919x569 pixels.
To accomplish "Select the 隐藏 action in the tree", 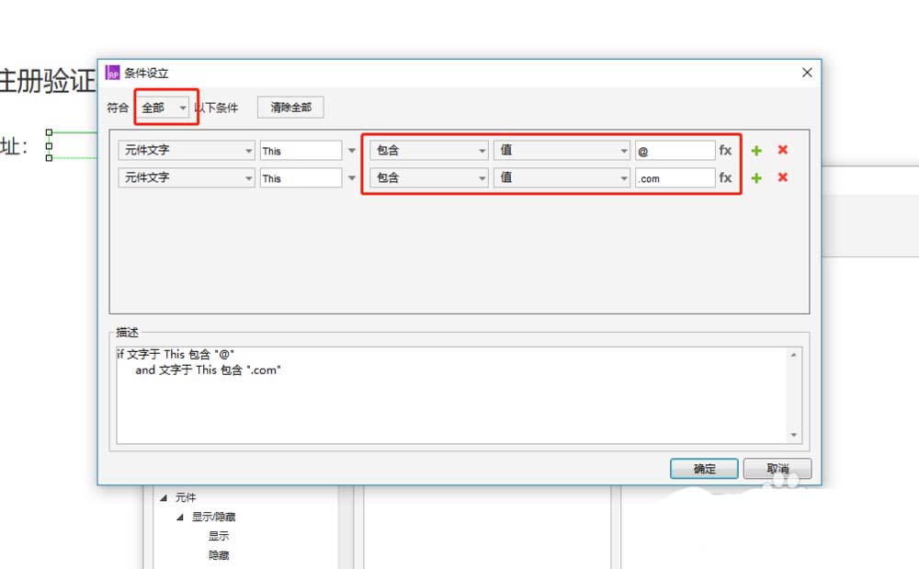I will (219, 555).
